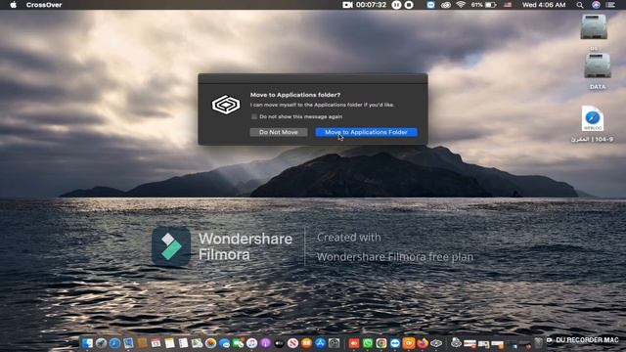The image size is (626, 352).
Task: Open Safari compass icon in Dock
Action: pyautogui.click(x=115, y=343)
